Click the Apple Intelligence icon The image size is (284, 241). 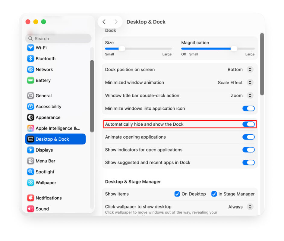pos(30,128)
